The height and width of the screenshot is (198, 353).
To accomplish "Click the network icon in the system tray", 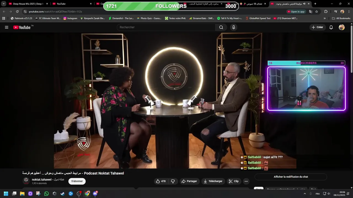I will pos(325,194).
